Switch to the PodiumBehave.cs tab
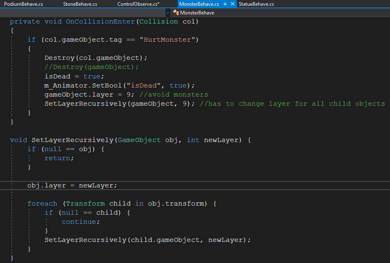 pyautogui.click(x=24, y=4)
